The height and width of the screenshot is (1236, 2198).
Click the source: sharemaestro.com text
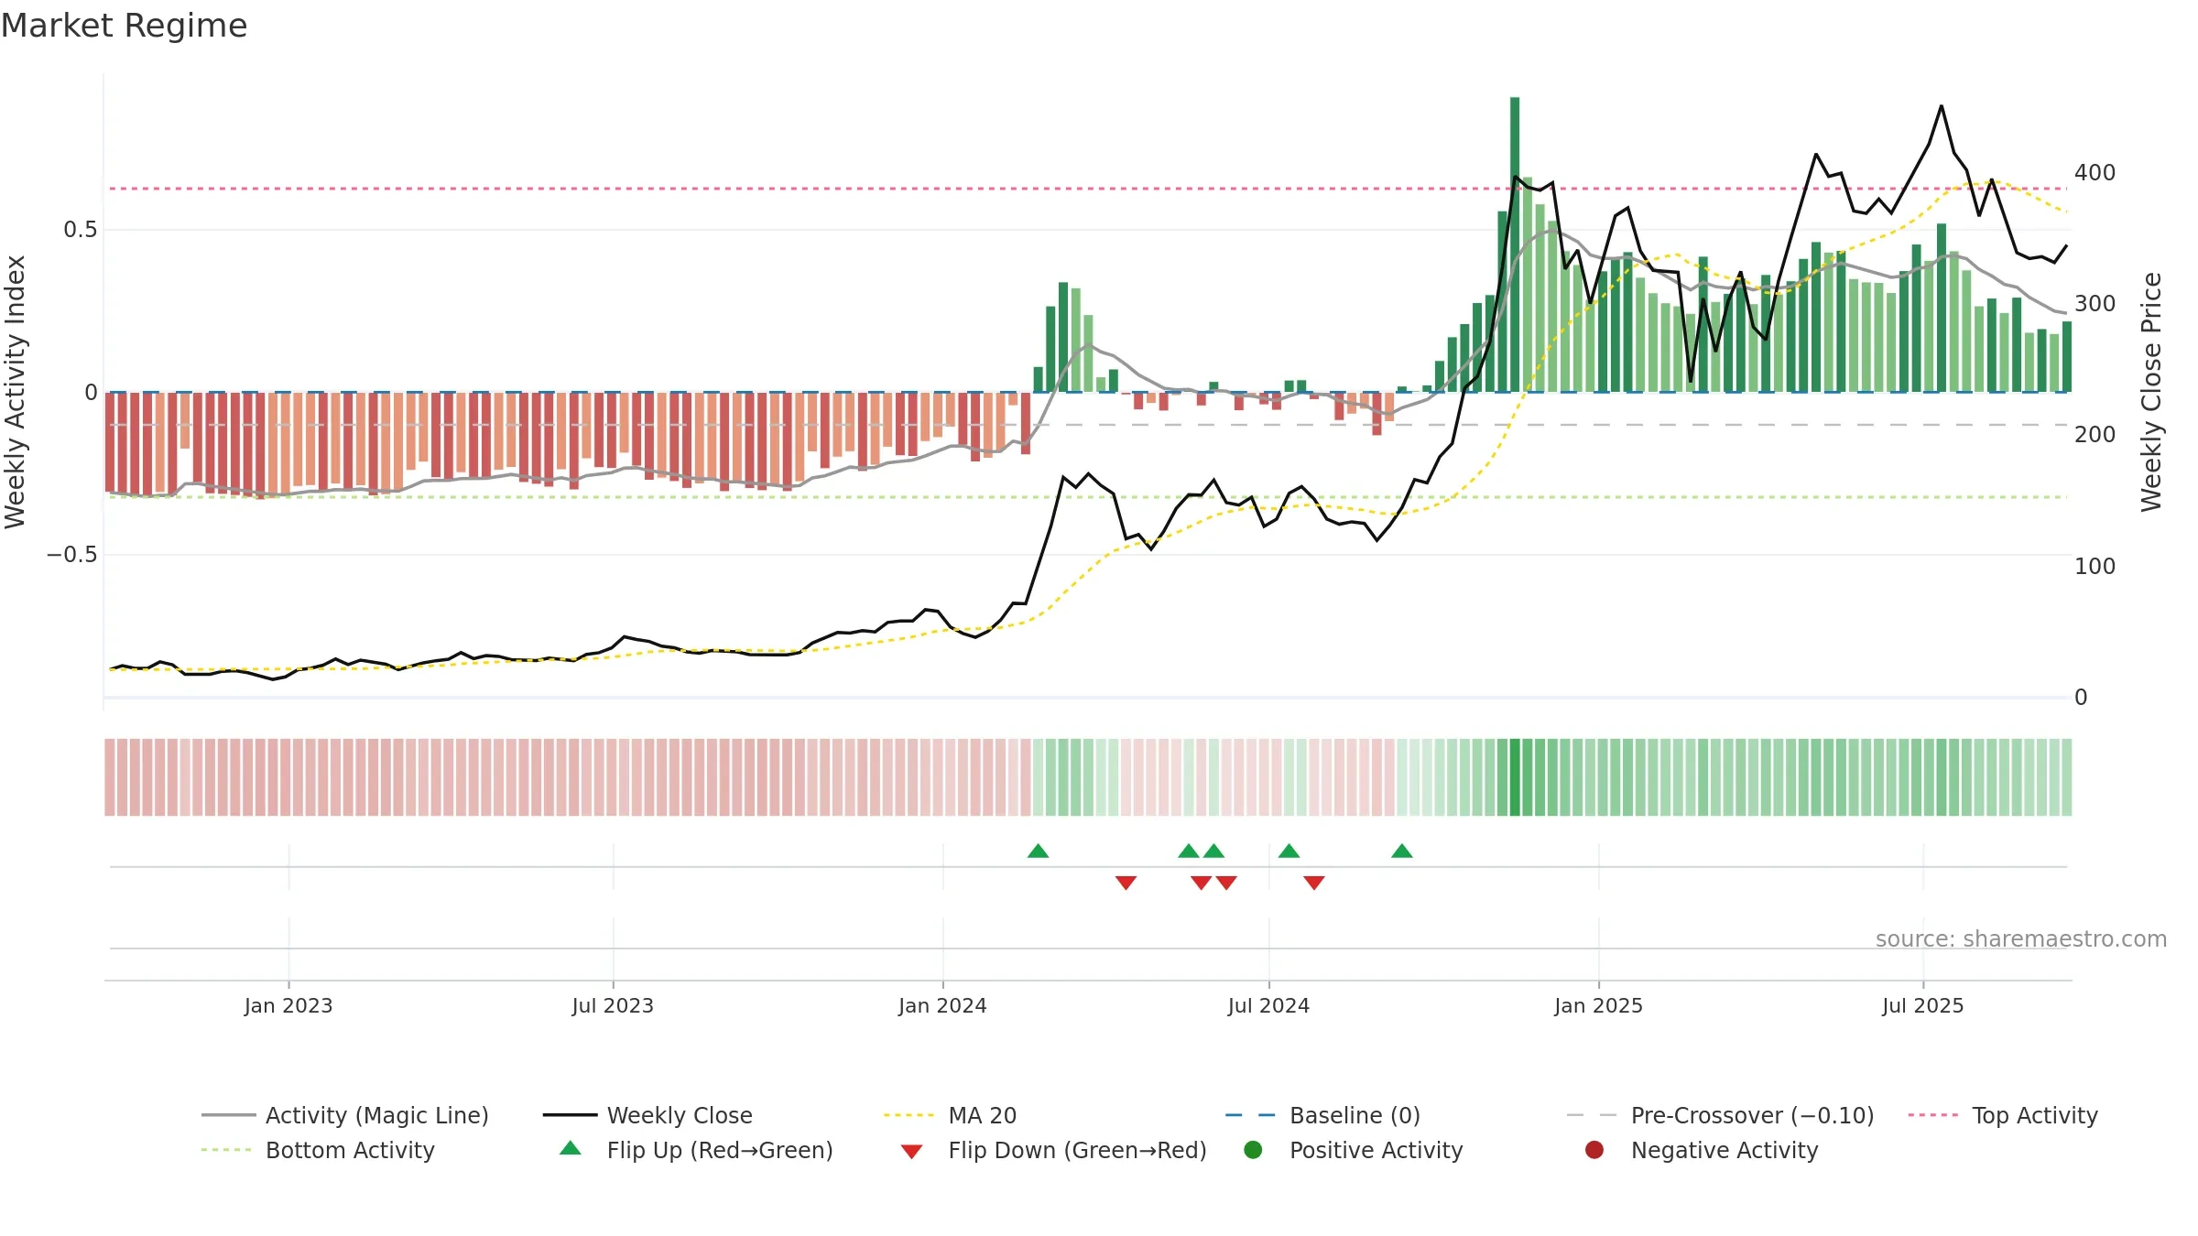pyautogui.click(x=2021, y=938)
